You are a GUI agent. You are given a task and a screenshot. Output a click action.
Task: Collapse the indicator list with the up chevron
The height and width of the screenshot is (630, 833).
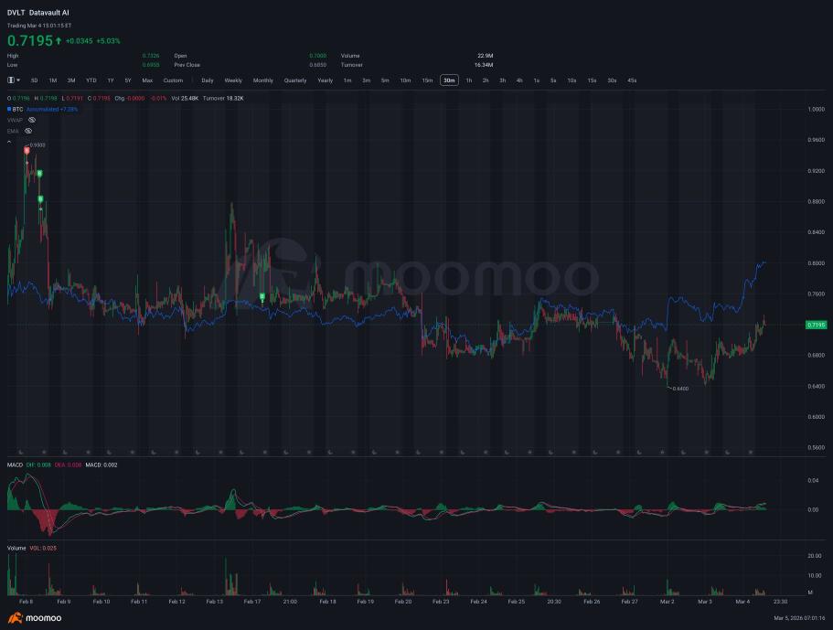[x=9, y=142]
